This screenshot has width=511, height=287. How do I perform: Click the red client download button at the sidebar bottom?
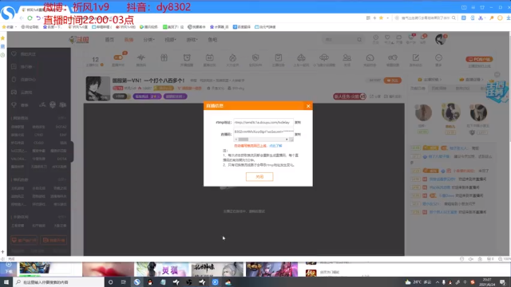pyautogui.click(x=24, y=240)
